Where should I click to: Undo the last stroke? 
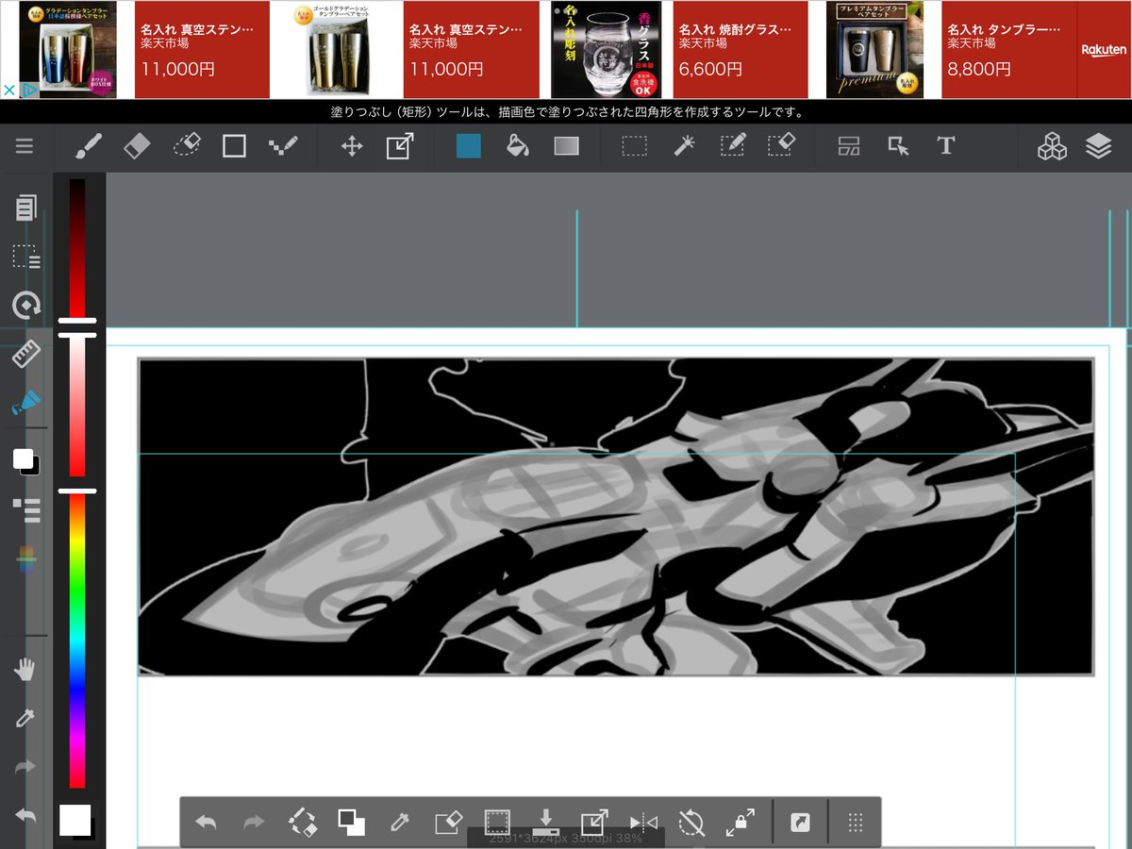click(x=208, y=822)
